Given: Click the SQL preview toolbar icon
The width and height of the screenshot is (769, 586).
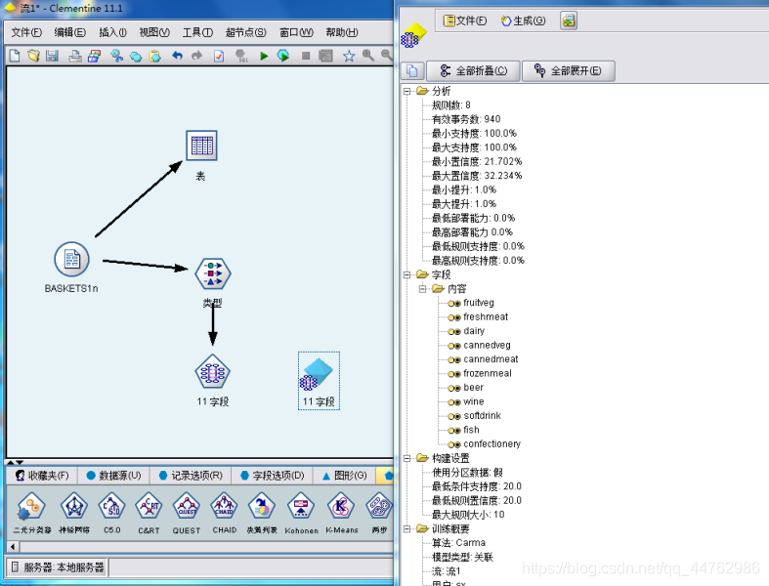Looking at the screenshot, I should [x=241, y=56].
